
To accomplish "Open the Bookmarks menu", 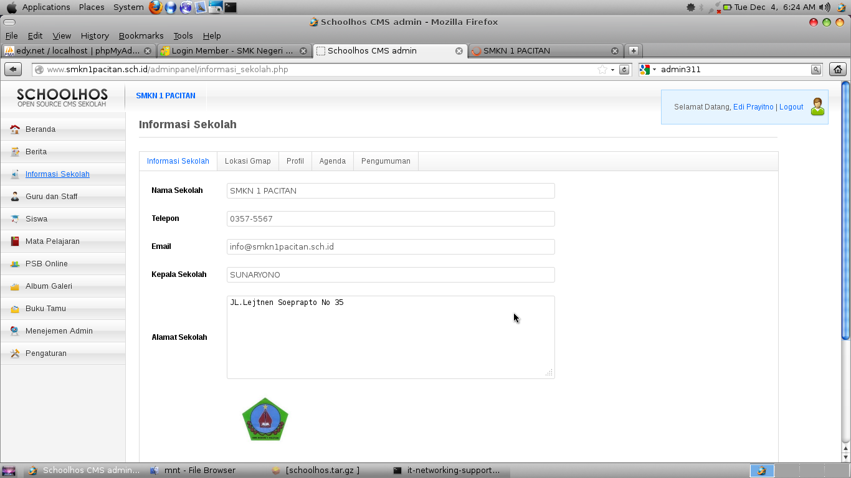I will tap(141, 35).
